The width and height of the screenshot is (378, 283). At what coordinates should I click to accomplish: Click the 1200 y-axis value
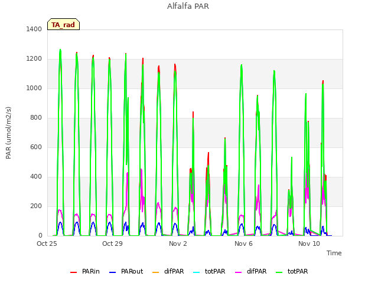click(34, 59)
